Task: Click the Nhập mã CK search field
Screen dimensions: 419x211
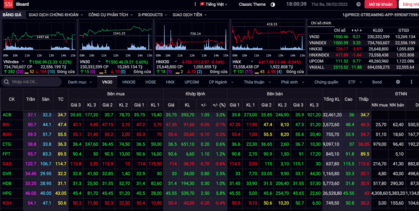Action: tap(34, 82)
